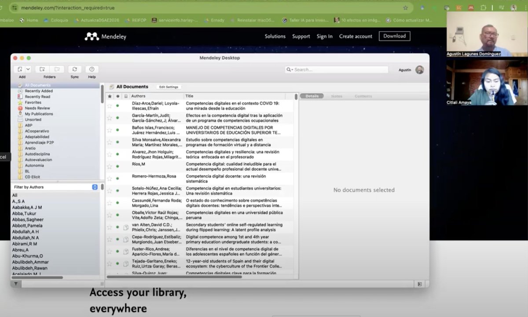The image size is (528, 317).
Task: Open the search options dropdown arrow
Action: pos(291,69)
